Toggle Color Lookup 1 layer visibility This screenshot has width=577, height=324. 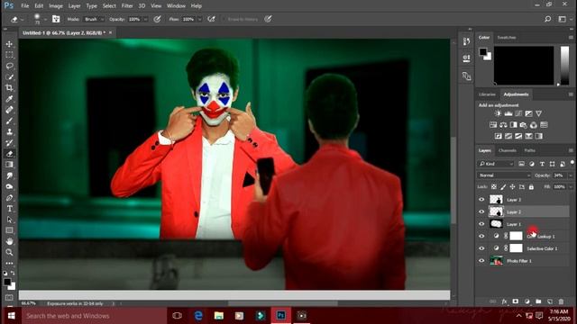pos(481,236)
